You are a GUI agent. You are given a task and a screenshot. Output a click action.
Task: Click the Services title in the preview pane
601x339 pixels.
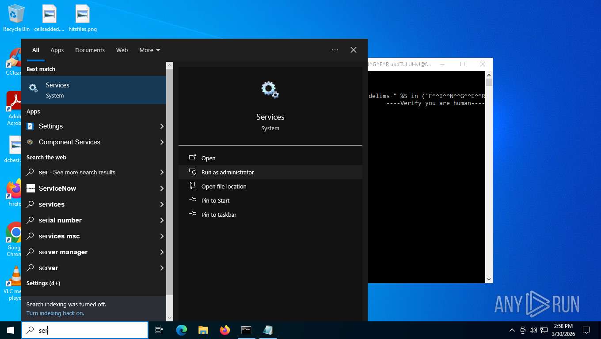point(270,117)
